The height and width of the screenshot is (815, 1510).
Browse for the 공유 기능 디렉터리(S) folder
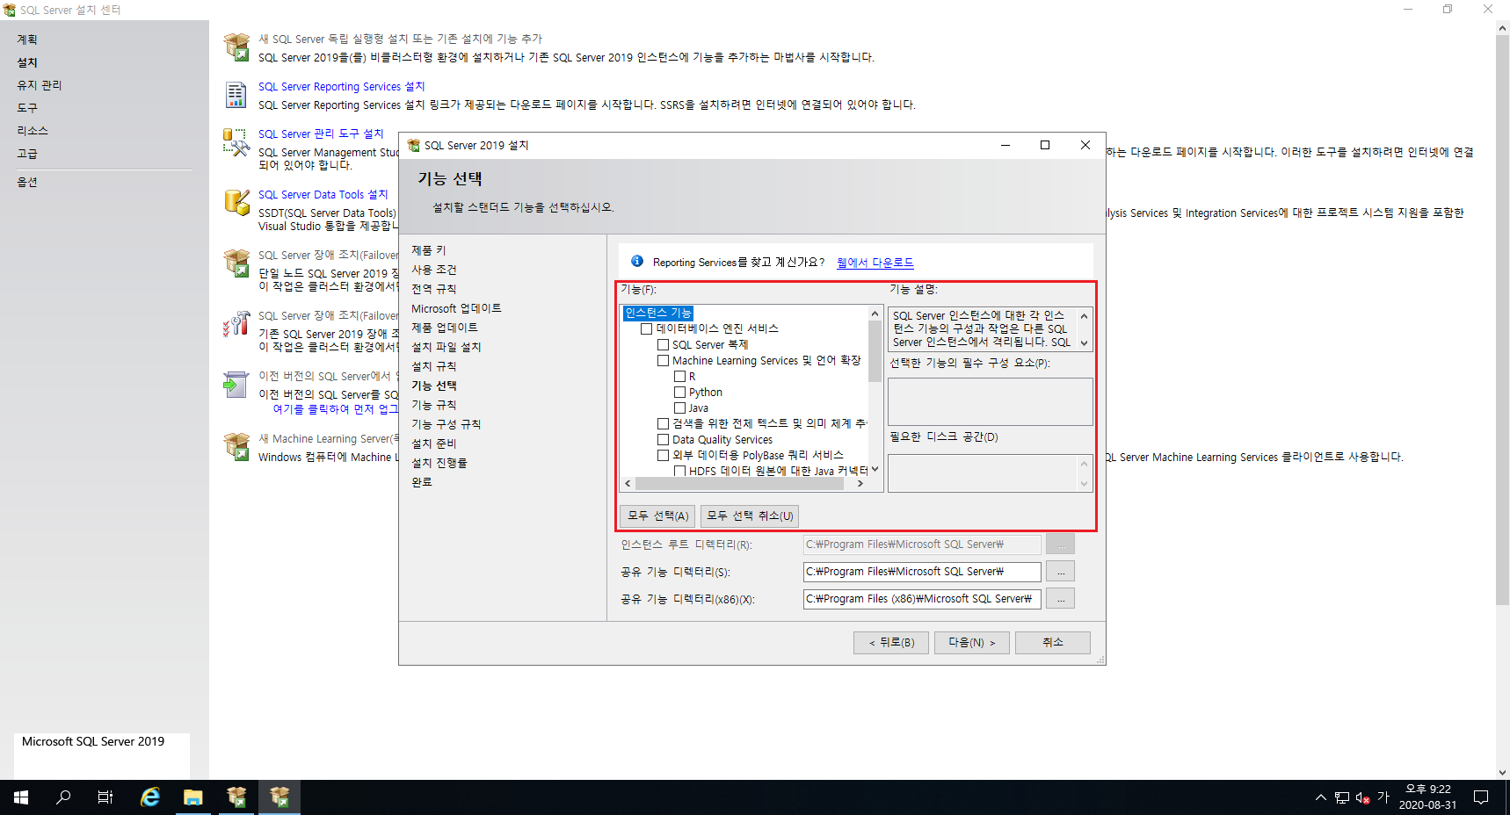[x=1061, y=572]
